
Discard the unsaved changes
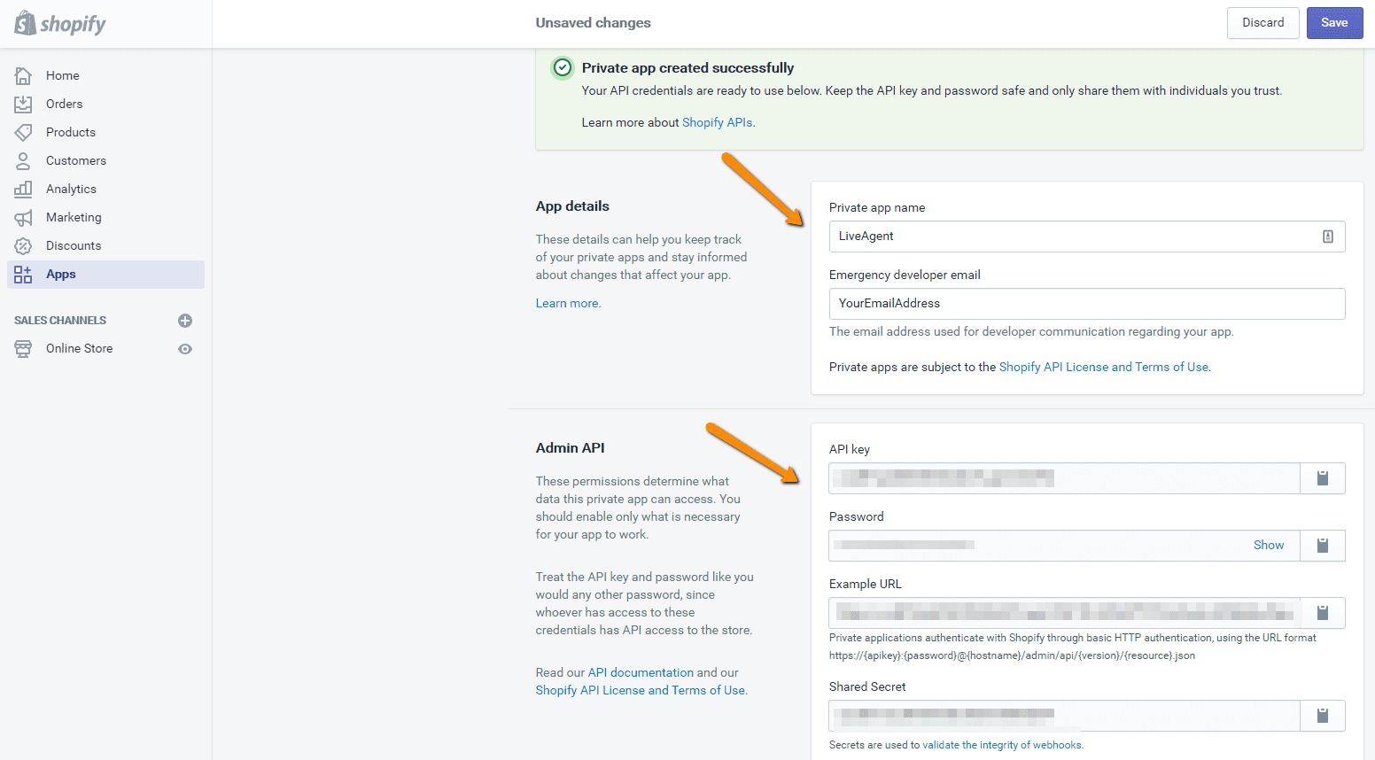[1262, 22]
